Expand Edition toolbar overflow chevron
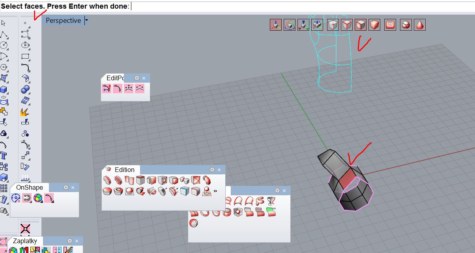The width and height of the screenshot is (475, 253). coord(215,191)
